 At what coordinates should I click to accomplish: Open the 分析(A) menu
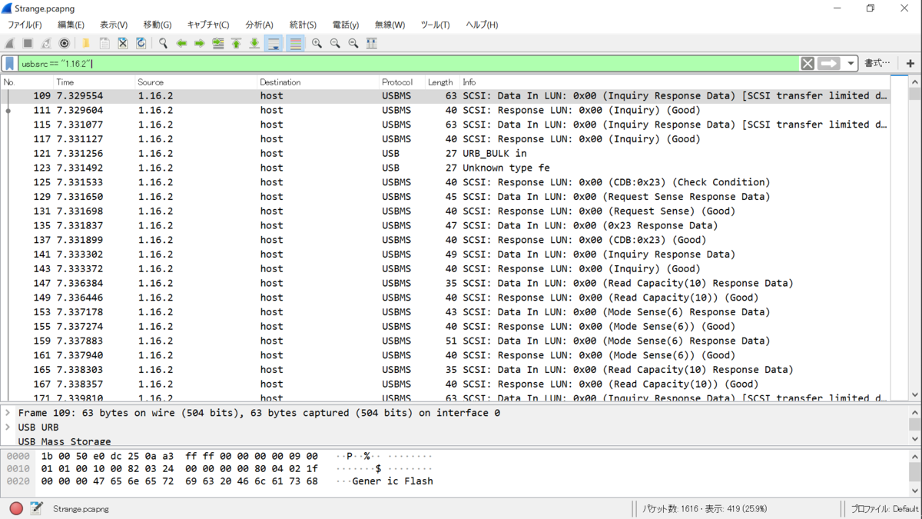tap(259, 25)
